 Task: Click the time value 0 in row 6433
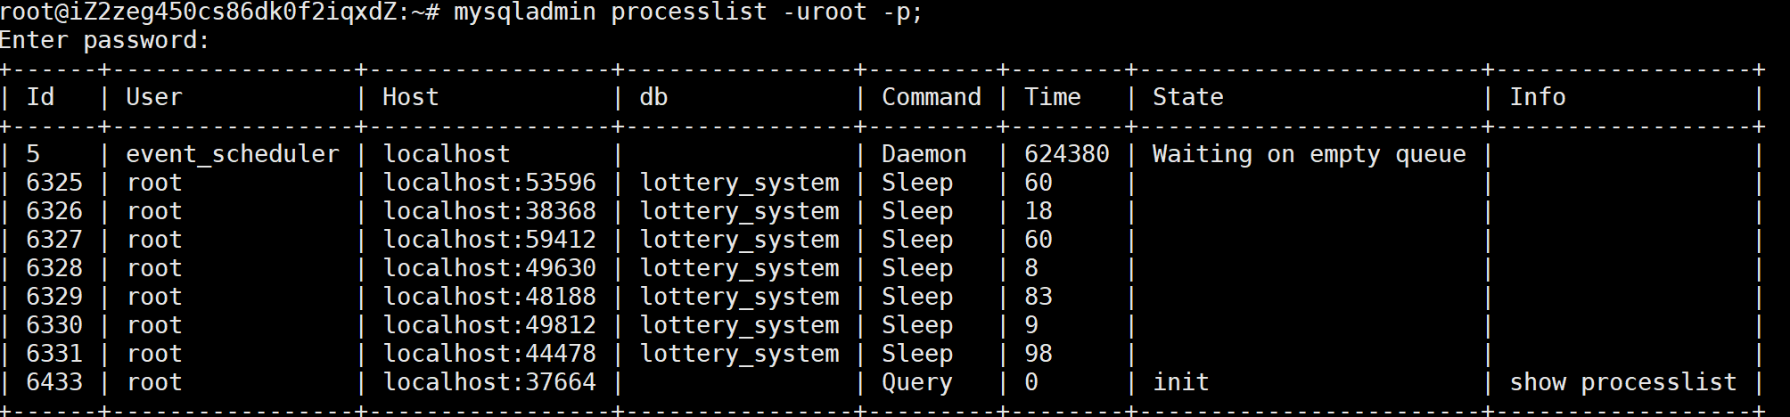pos(1031,382)
